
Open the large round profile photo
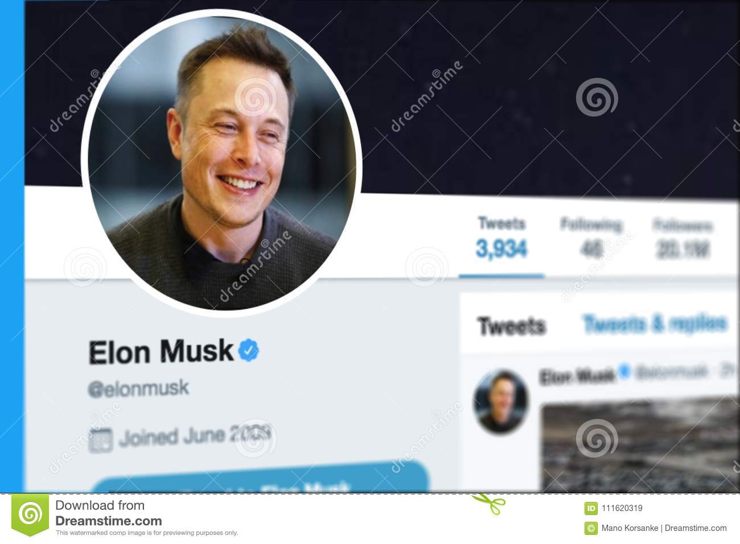pos(221,160)
